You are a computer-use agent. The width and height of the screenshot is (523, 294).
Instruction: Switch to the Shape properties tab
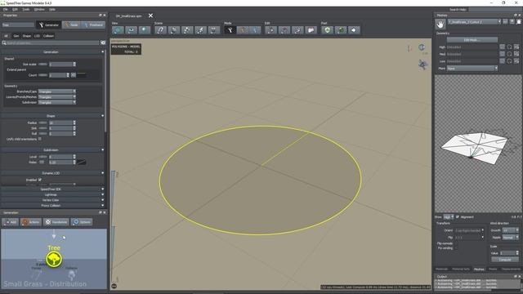(x=27, y=36)
